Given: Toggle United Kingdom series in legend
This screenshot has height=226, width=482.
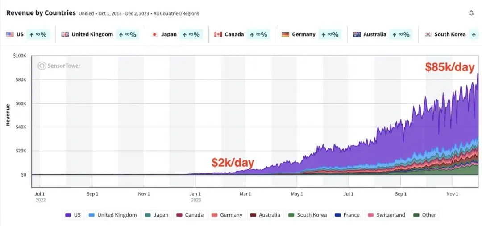Looking at the screenshot, I should tap(113, 215).
